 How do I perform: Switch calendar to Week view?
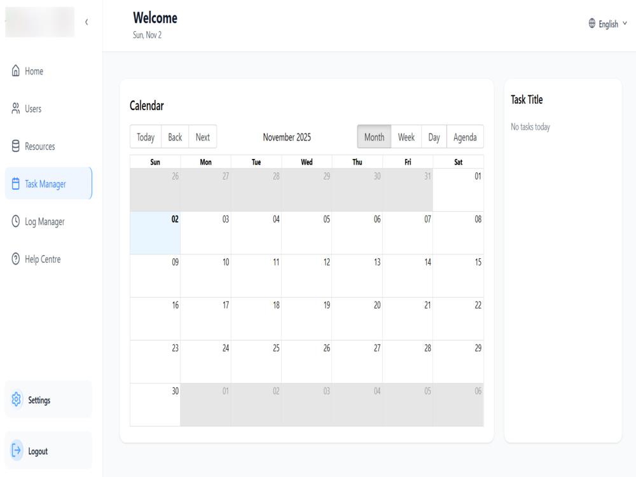click(x=406, y=137)
